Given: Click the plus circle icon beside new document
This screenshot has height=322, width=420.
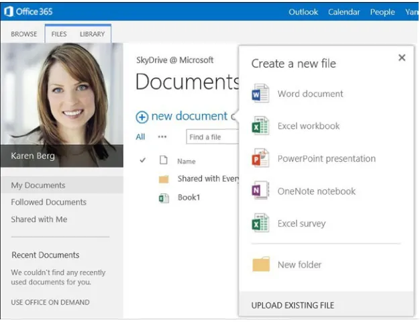Looking at the screenshot, I should coord(142,117).
